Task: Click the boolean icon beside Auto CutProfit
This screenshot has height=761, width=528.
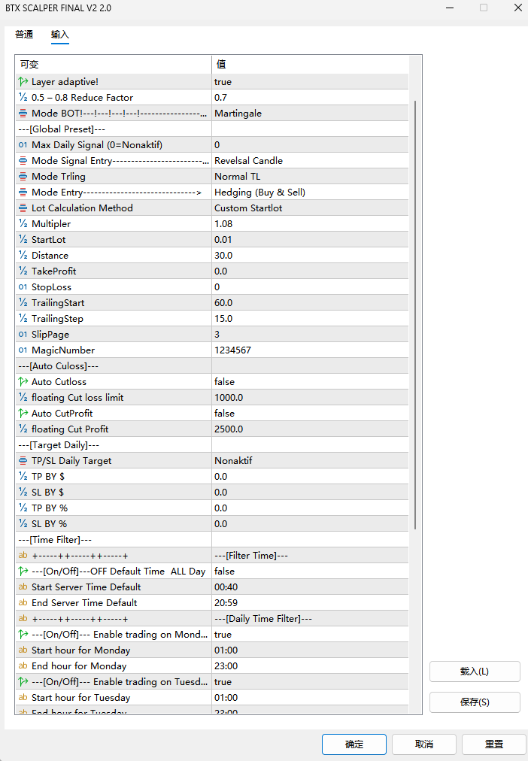Action: point(23,414)
